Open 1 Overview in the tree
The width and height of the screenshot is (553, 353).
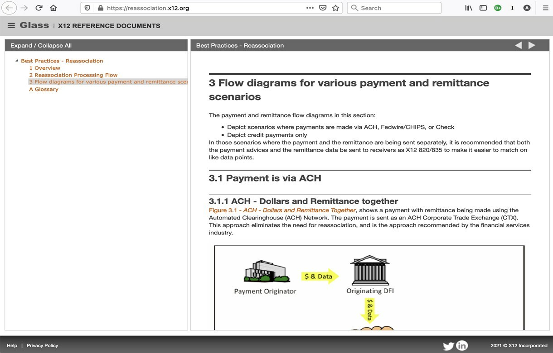pyautogui.click(x=44, y=68)
